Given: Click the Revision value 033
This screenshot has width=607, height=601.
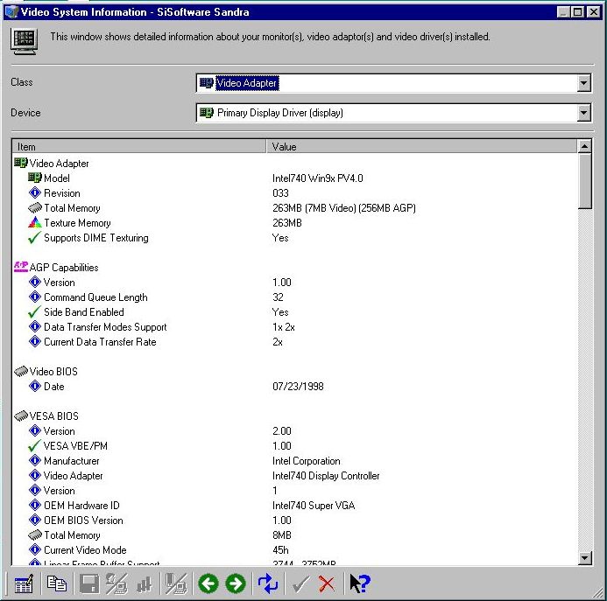Looking at the screenshot, I should coord(280,193).
